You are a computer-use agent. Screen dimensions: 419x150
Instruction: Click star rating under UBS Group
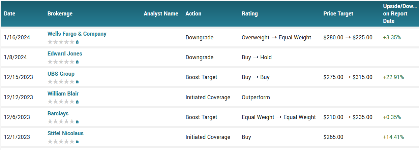[x=61, y=82]
